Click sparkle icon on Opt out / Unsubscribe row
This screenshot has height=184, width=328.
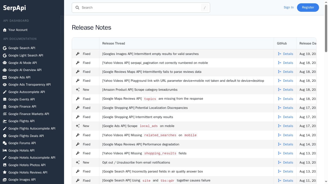coord(78,163)
